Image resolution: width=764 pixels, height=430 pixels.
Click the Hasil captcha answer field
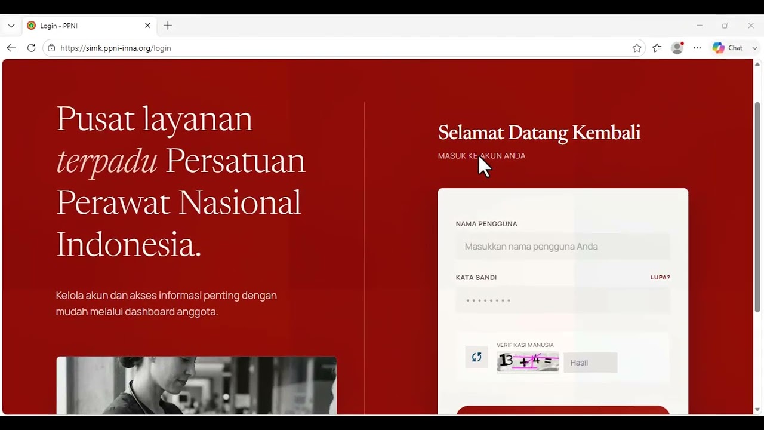pyautogui.click(x=590, y=363)
